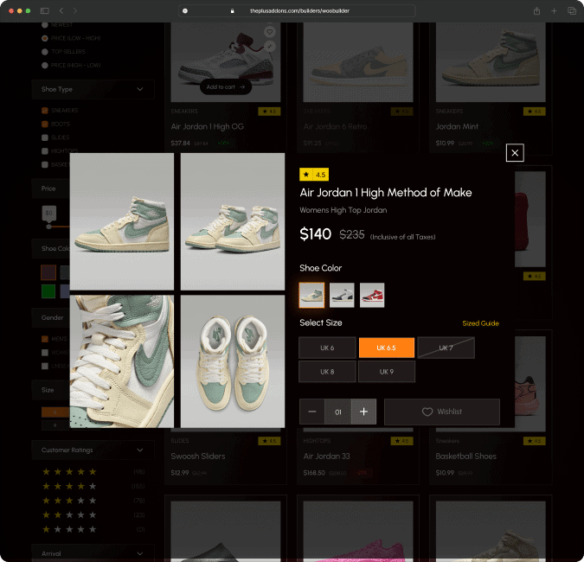
Task: View the top-down shoe pair image
Action: point(233,361)
